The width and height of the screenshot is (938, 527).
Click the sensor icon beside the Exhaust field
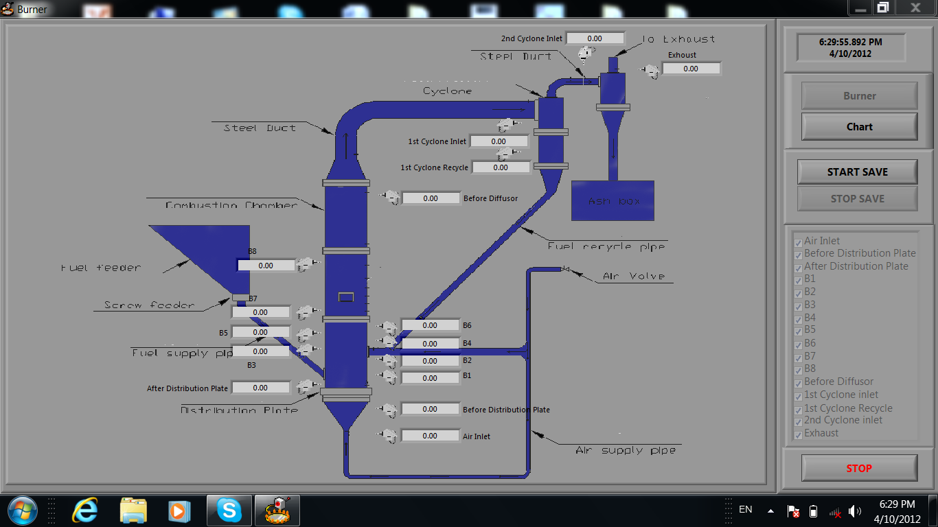point(649,69)
